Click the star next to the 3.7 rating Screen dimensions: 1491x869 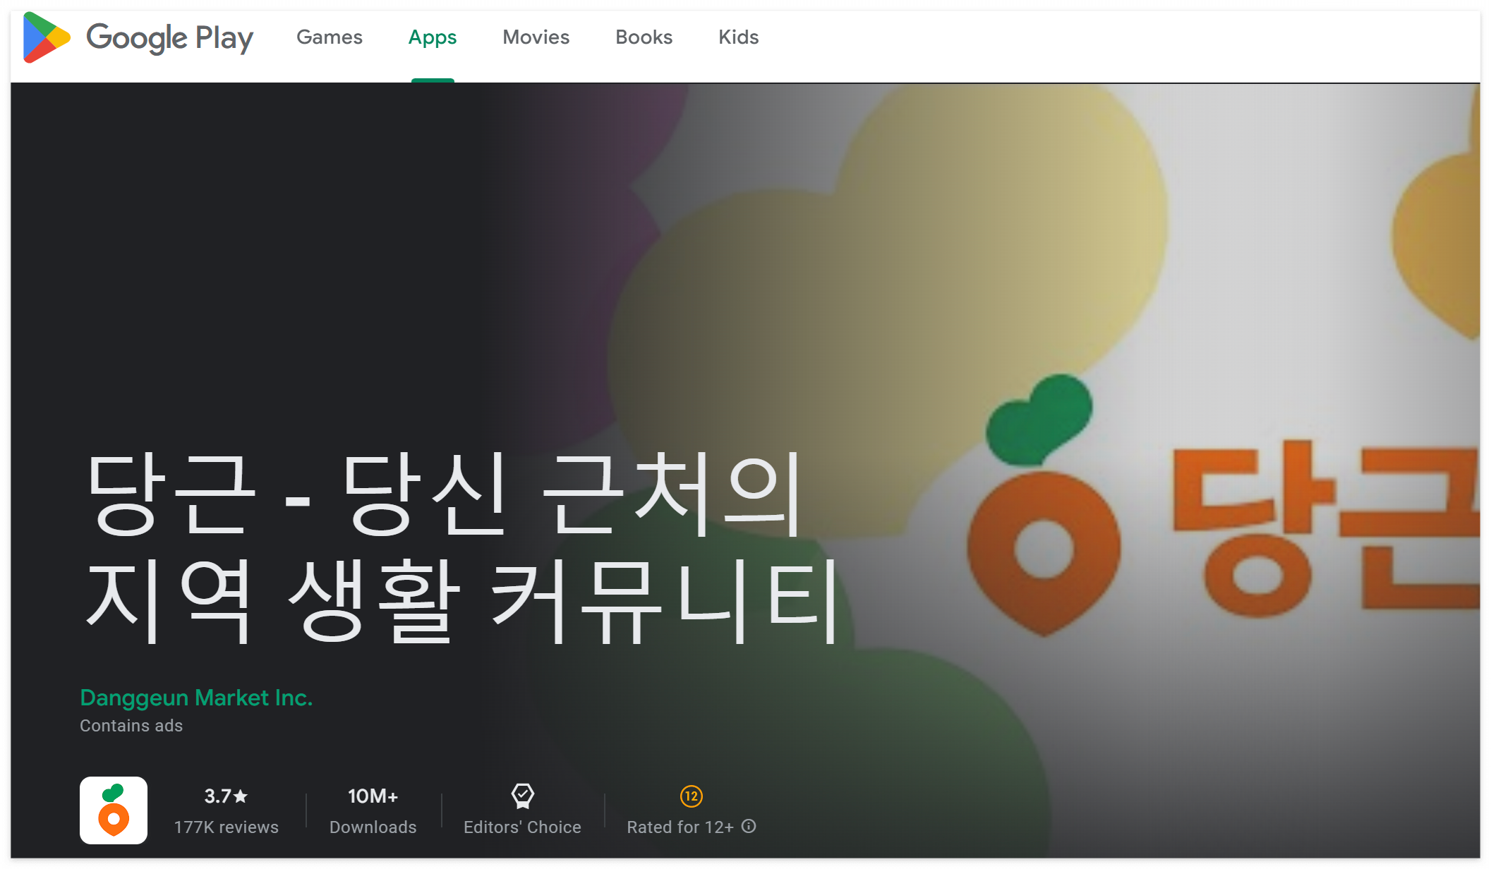point(241,796)
